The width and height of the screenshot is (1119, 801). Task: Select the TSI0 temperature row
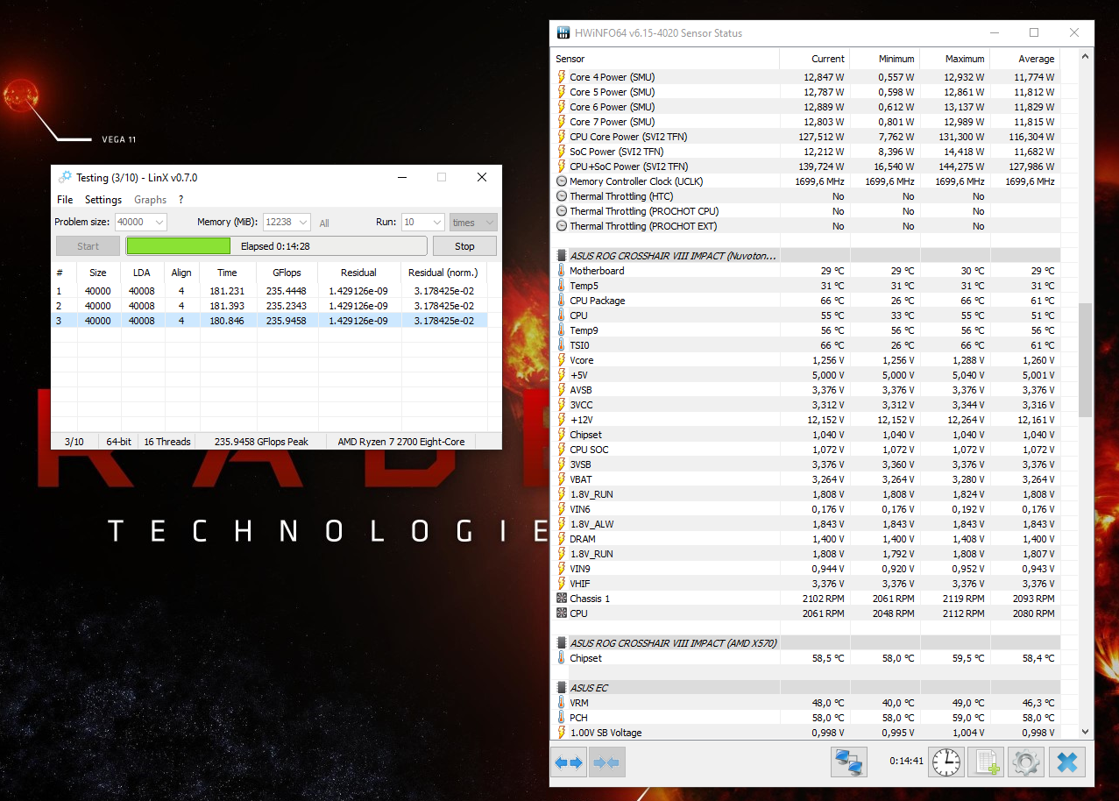[x=805, y=345]
